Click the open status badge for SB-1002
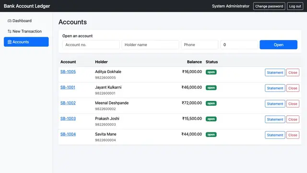This screenshot has width=307, height=173. [211, 103]
